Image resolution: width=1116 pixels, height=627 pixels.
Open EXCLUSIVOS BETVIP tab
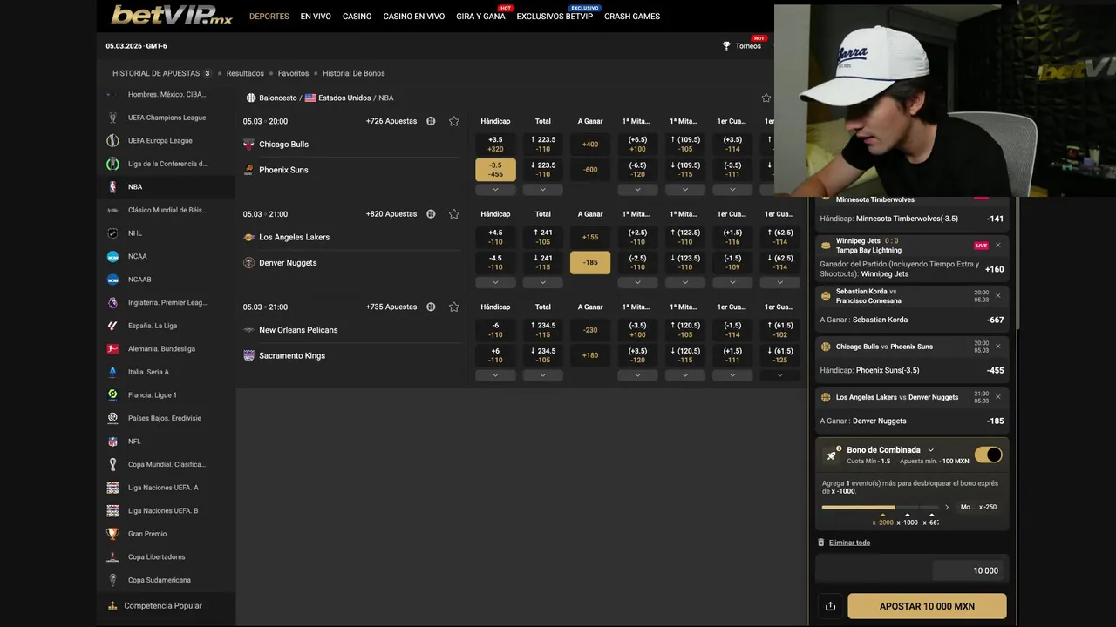coord(555,17)
